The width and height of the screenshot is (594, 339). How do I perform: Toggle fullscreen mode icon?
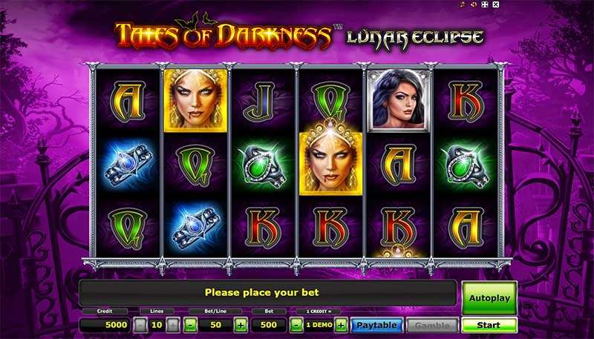click(485, 4)
